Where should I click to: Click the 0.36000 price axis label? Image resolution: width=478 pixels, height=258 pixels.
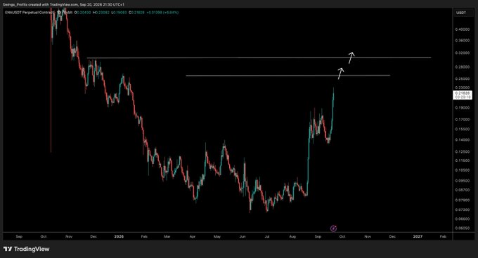462,41
